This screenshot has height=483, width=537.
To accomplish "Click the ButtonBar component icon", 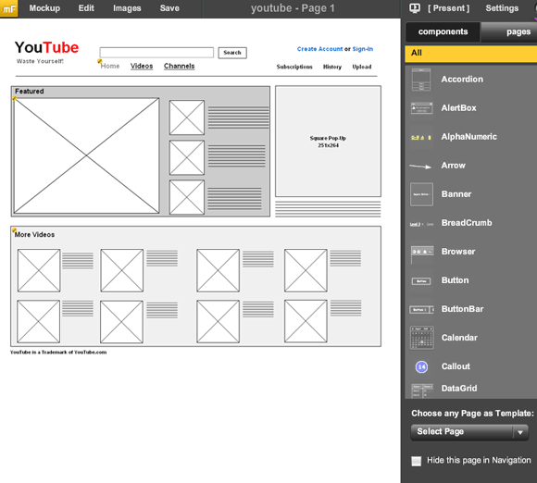I will pyautogui.click(x=421, y=309).
